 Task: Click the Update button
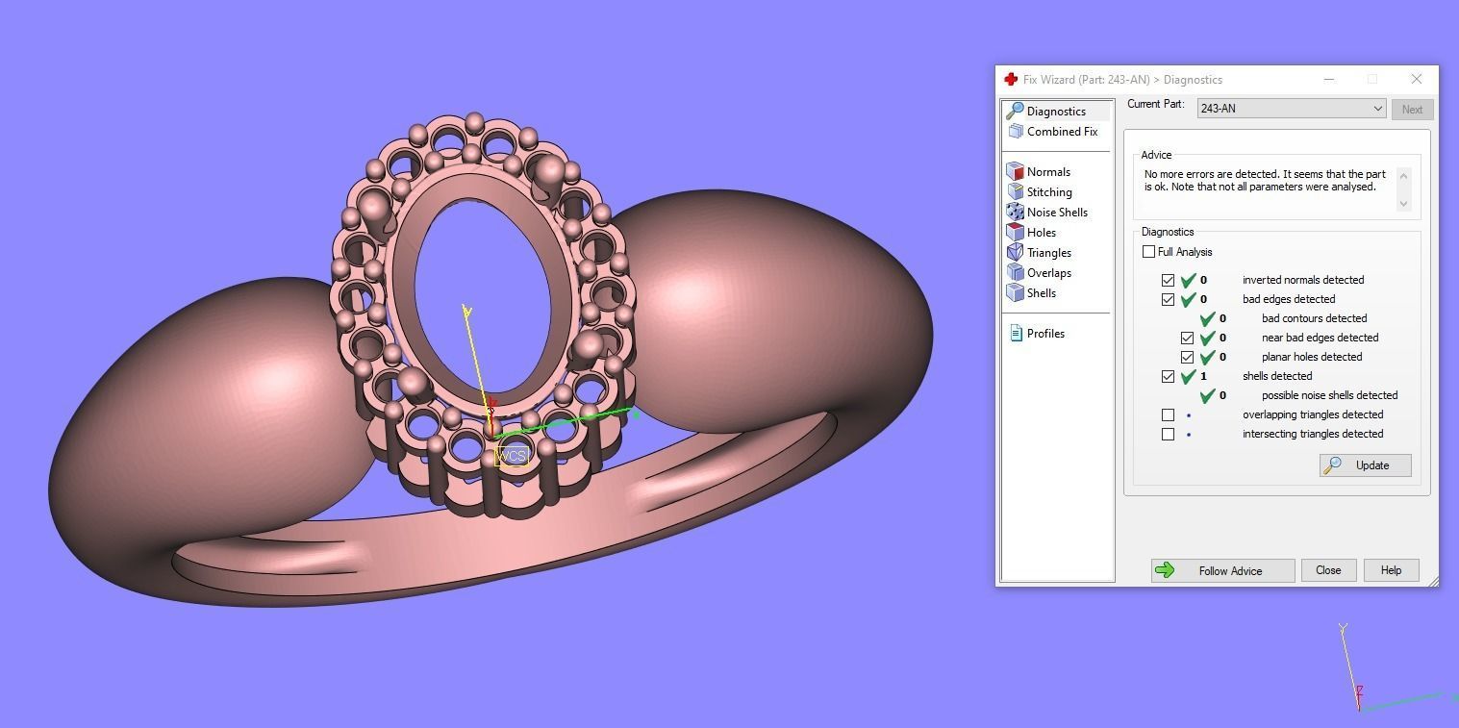[x=1365, y=465]
